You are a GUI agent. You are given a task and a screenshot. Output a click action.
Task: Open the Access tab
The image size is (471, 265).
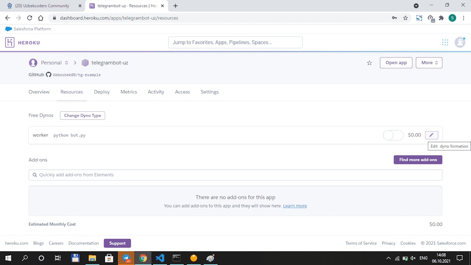(182, 92)
